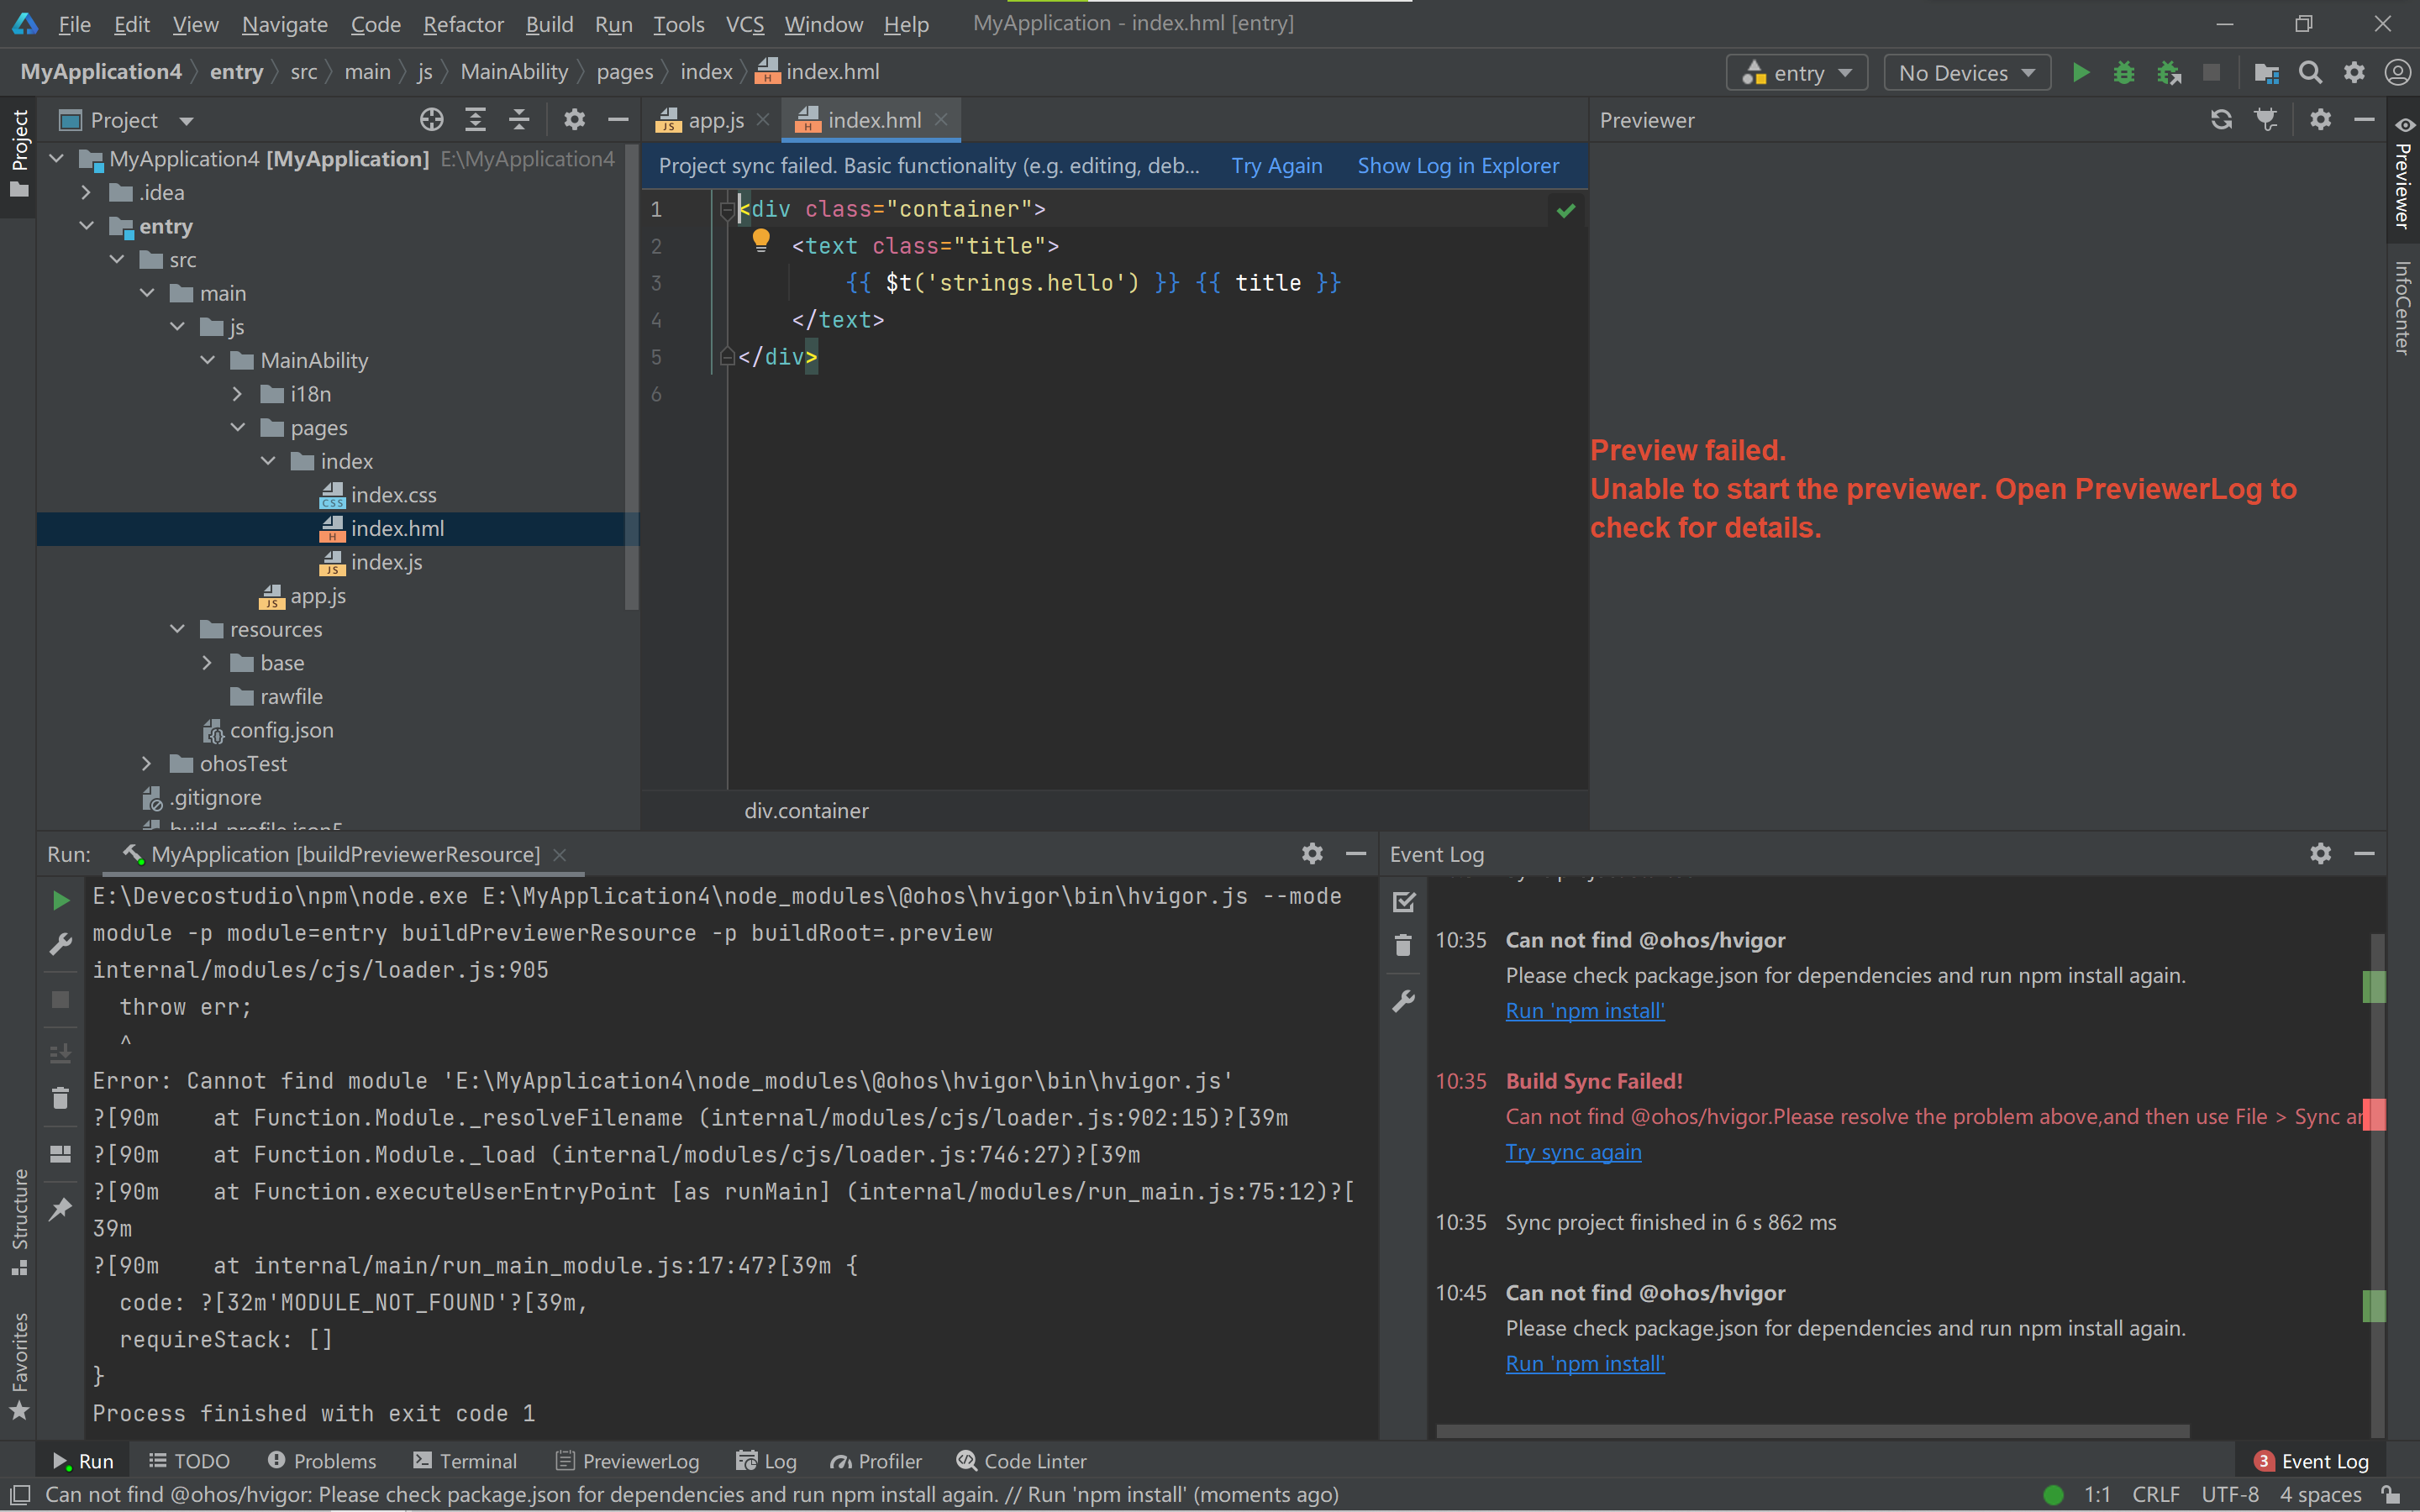Open the VCS menu

pyautogui.click(x=744, y=24)
